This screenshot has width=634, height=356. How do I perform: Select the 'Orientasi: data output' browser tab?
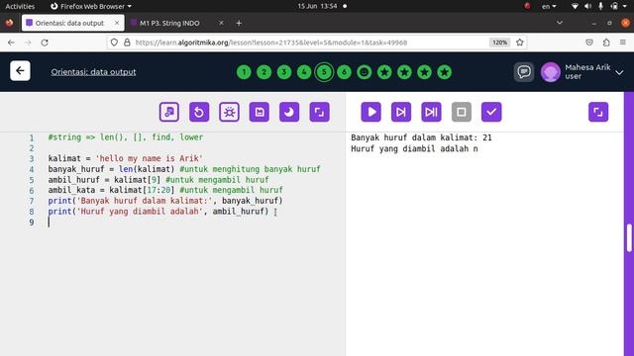[69, 23]
